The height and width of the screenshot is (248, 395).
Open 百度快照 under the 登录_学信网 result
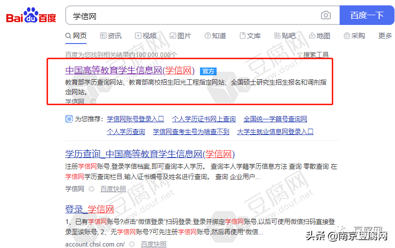click(x=153, y=244)
